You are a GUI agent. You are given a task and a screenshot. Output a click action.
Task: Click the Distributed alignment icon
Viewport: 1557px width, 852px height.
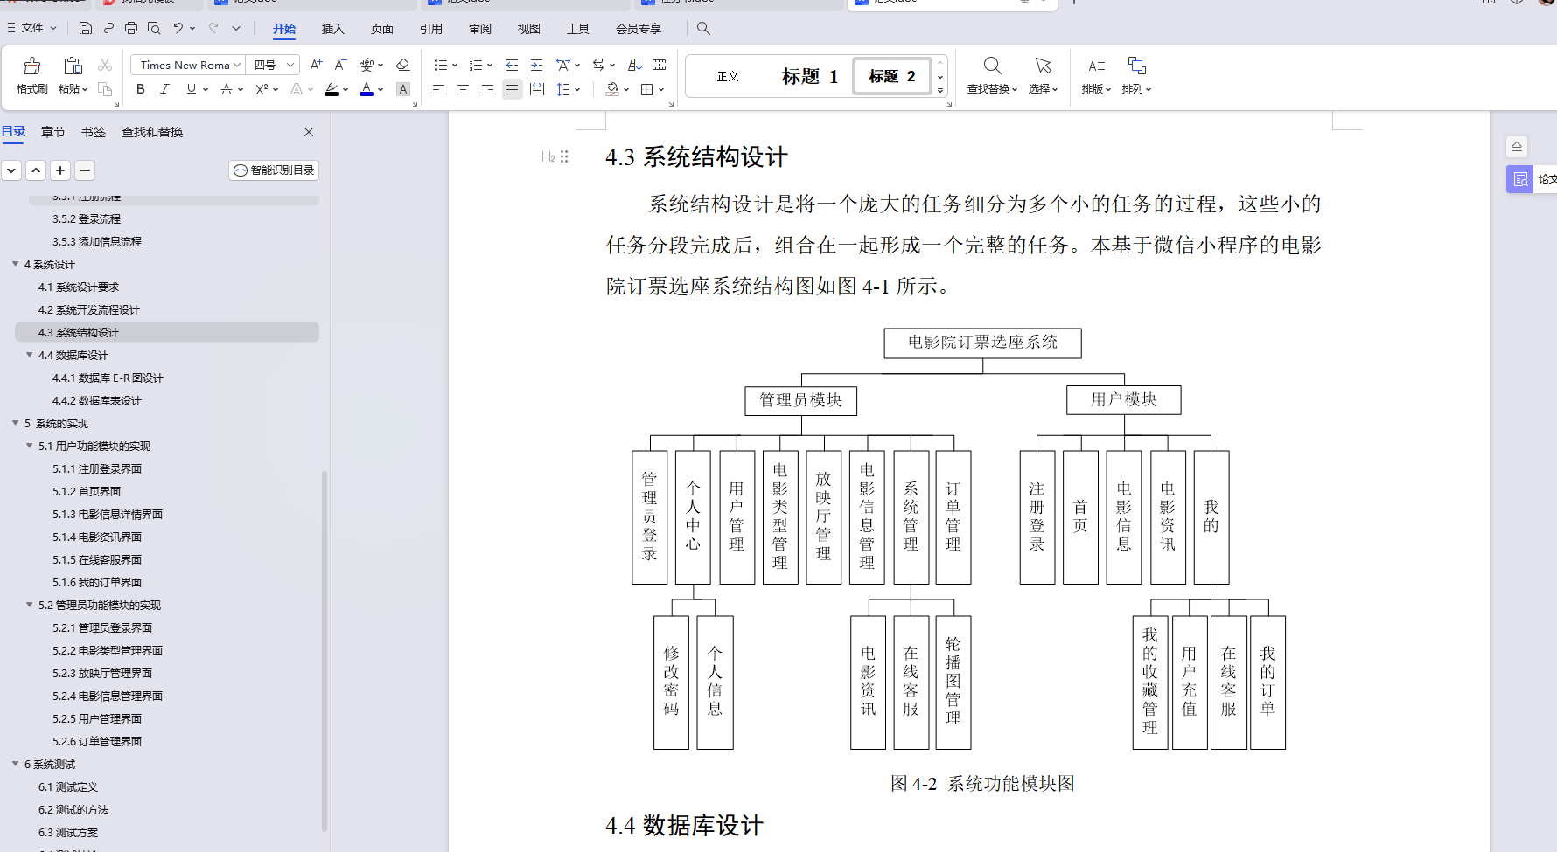click(537, 89)
